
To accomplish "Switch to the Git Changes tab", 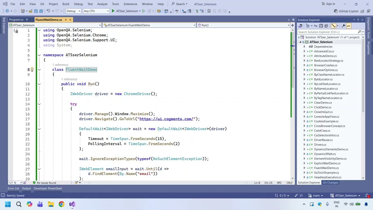I will click(x=330, y=183).
